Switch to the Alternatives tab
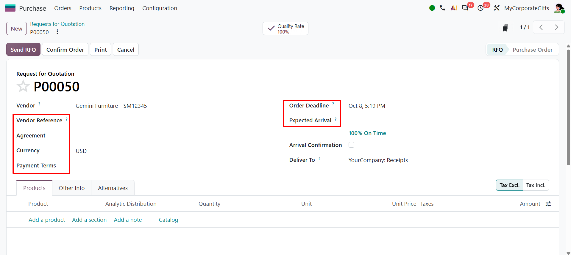This screenshot has height=255, width=571. click(113, 188)
